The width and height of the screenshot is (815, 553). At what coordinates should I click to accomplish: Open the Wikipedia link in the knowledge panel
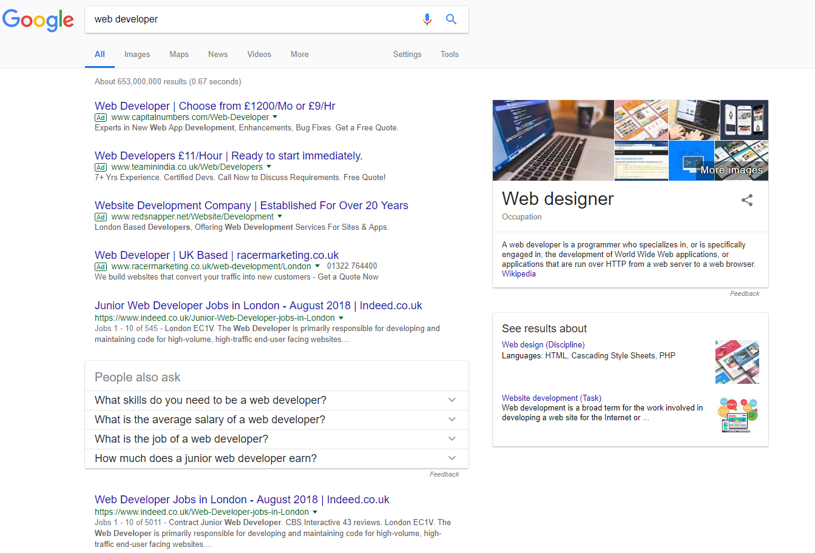click(519, 273)
